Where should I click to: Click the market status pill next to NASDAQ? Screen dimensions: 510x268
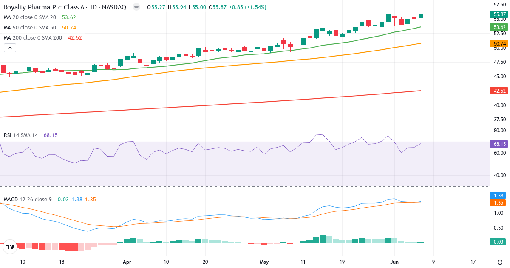[x=136, y=7]
